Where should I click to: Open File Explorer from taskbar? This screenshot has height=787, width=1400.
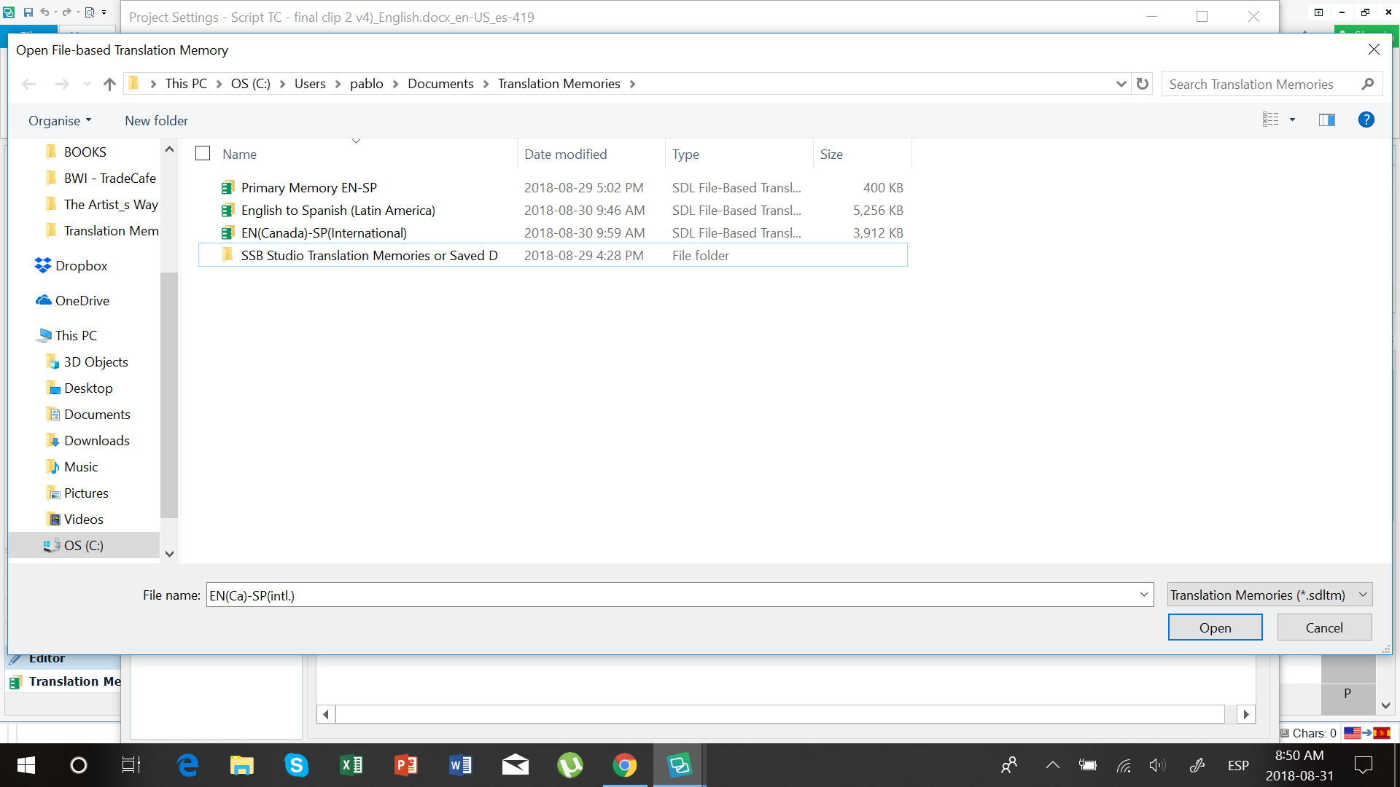pos(241,765)
